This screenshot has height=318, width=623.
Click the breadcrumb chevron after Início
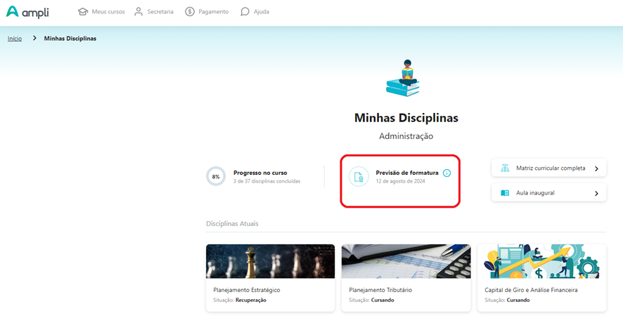pyautogui.click(x=34, y=38)
